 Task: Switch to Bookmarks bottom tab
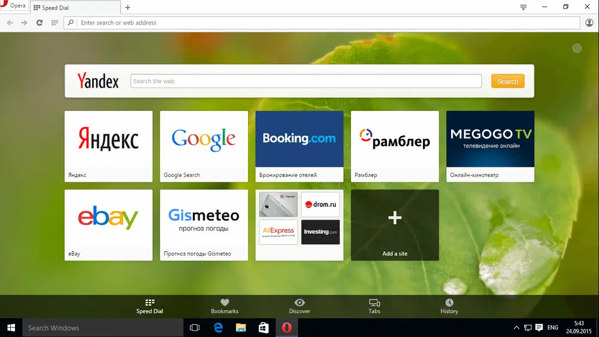[x=225, y=306]
